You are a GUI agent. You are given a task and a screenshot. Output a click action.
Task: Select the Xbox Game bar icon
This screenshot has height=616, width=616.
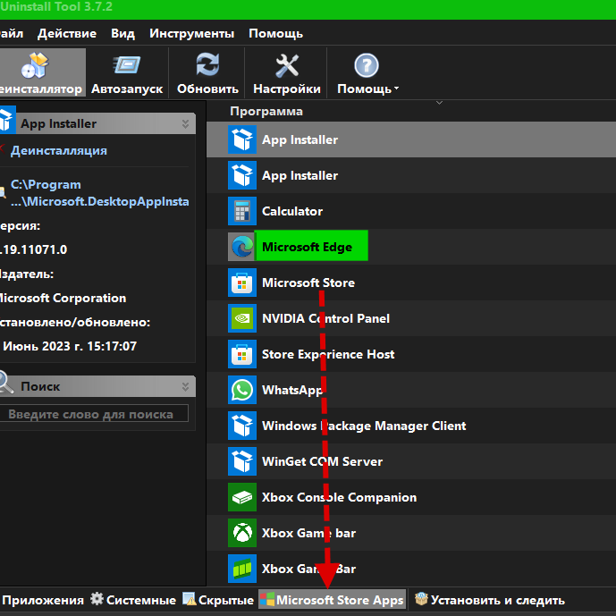coord(242,533)
